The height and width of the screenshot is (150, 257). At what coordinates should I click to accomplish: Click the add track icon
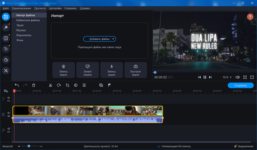(x=6, y=91)
